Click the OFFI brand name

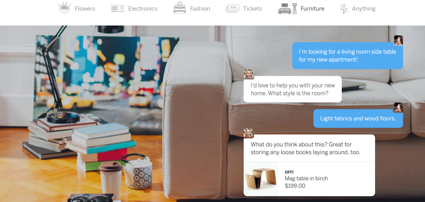click(289, 172)
